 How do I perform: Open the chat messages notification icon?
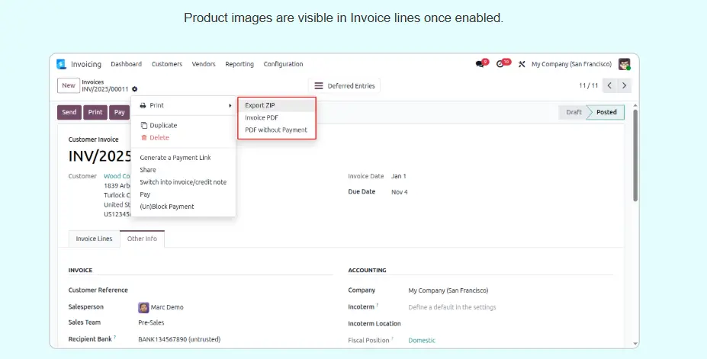(480, 64)
